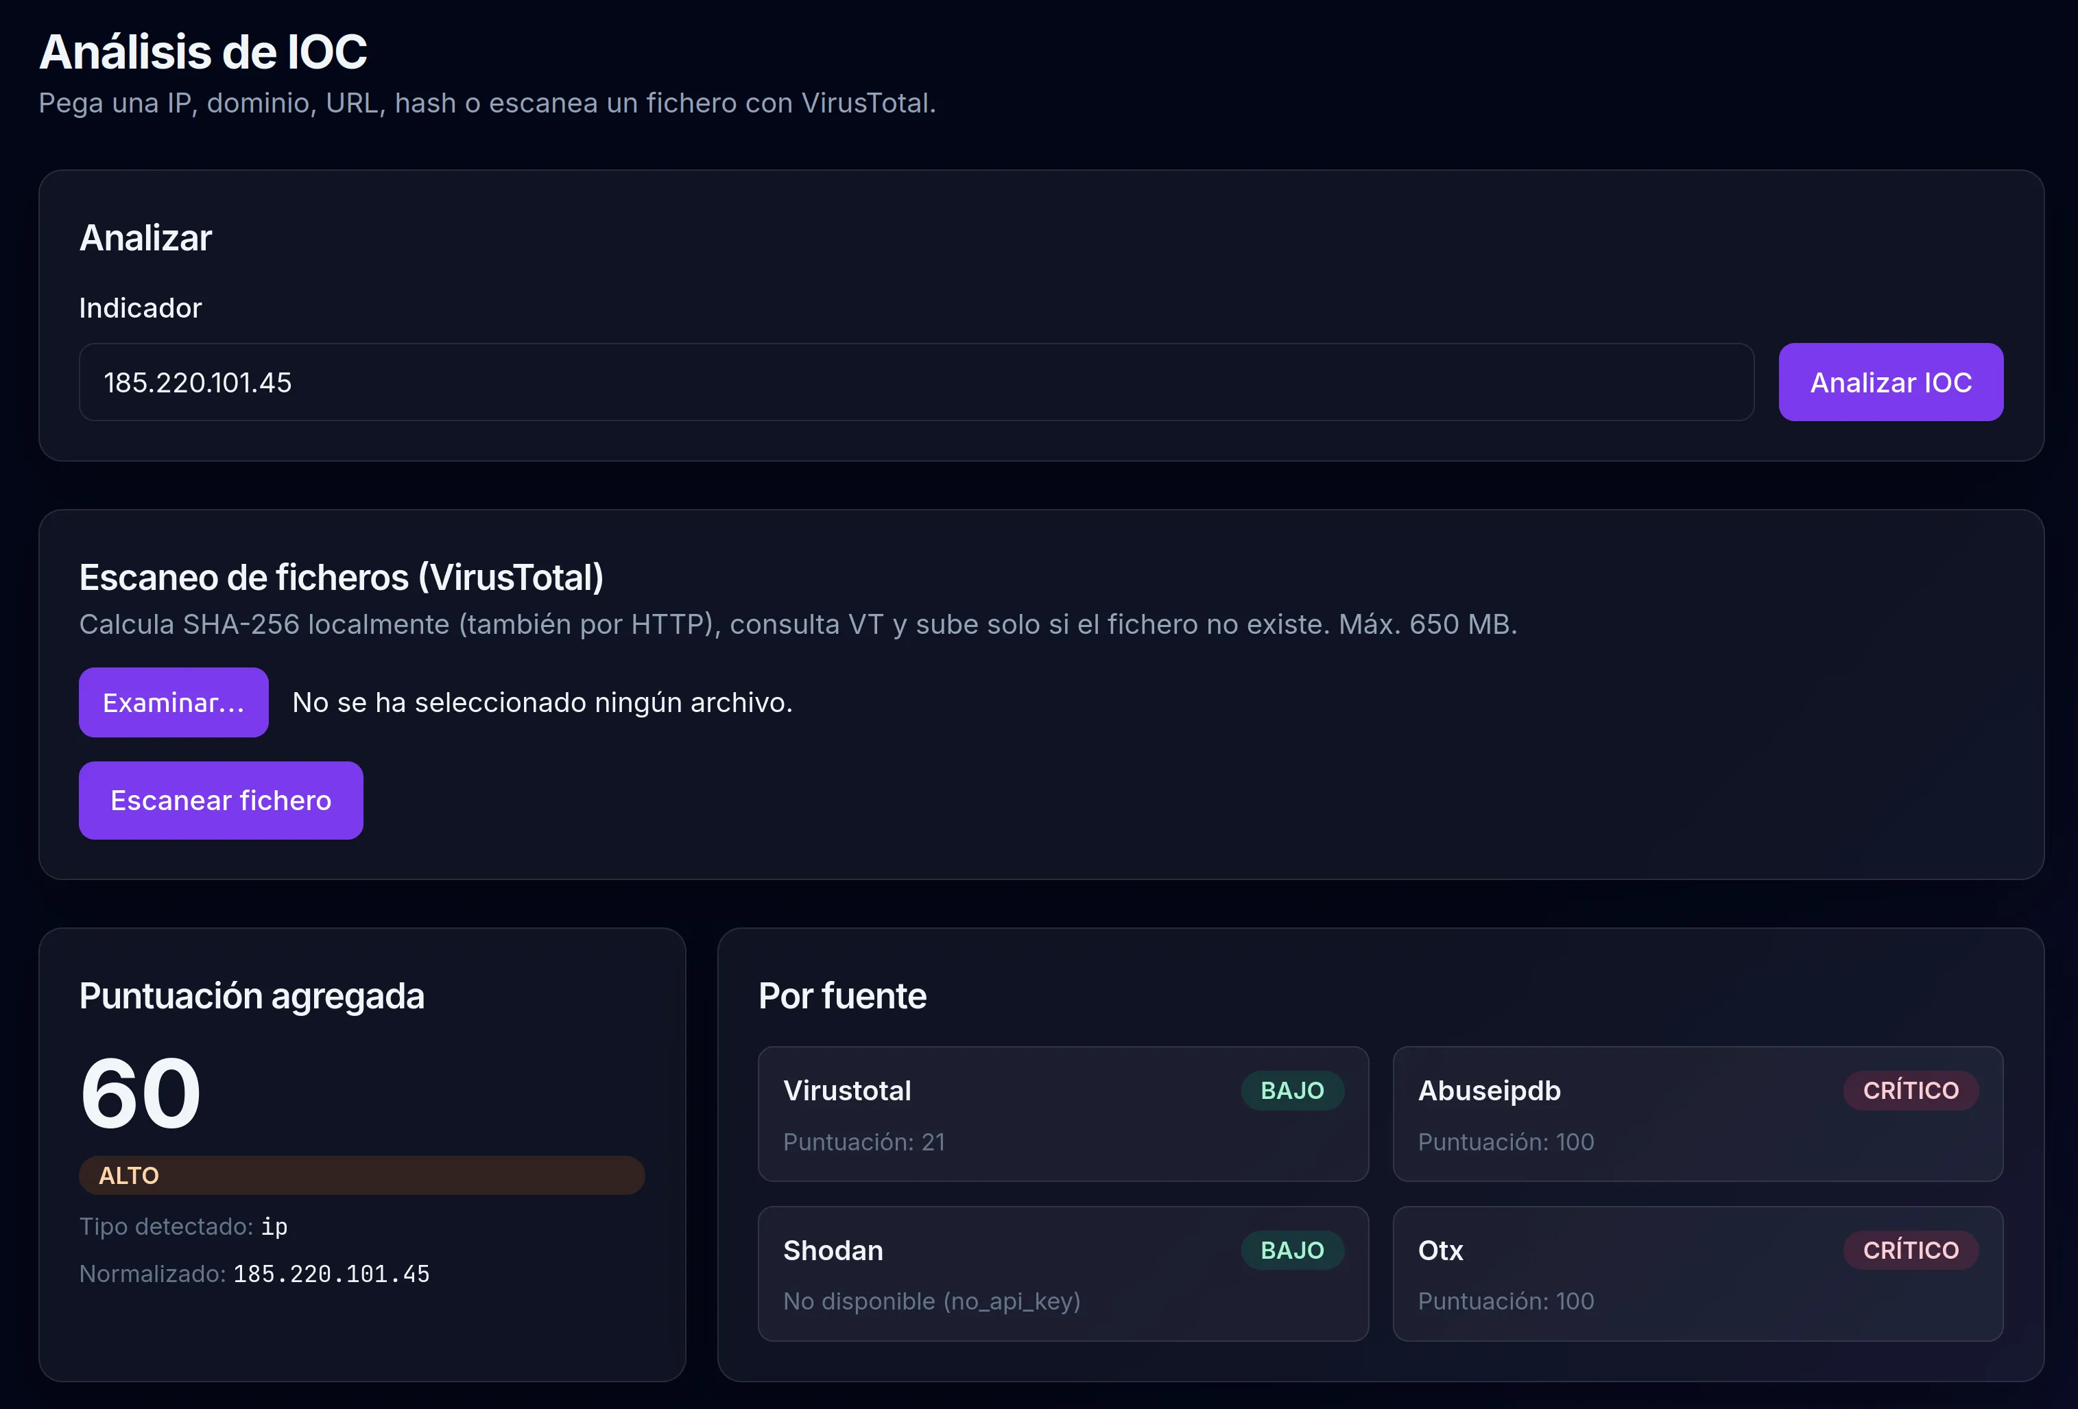
Task: Click 'No se ha seleccionado ningún archivo.' text
Action: pos(542,702)
